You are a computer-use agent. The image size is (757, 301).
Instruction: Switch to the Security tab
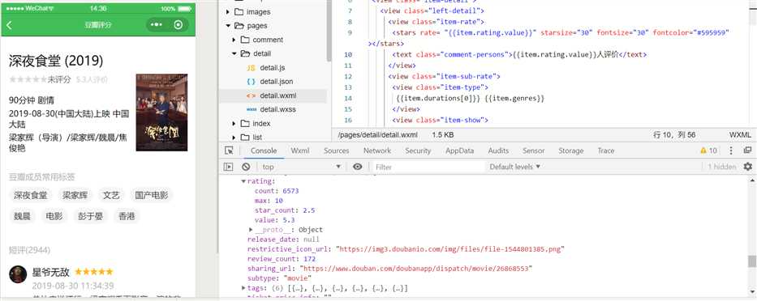click(x=418, y=150)
